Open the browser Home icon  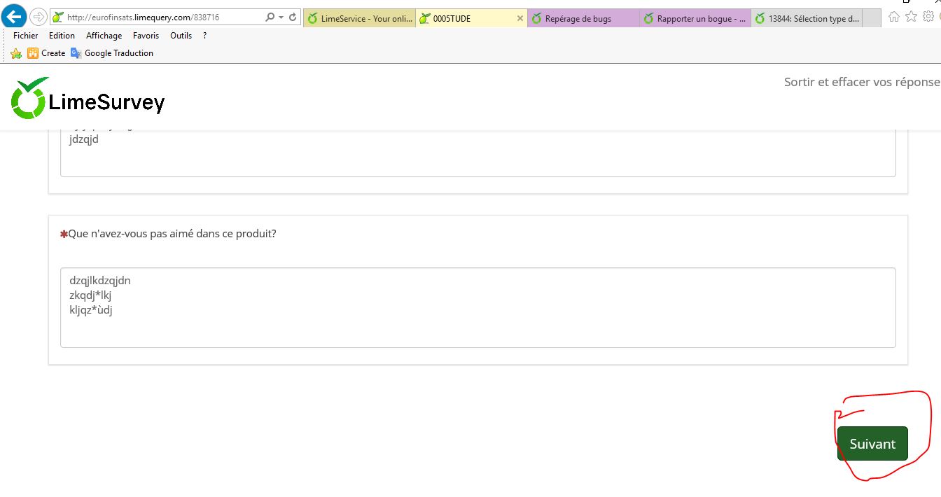click(894, 17)
